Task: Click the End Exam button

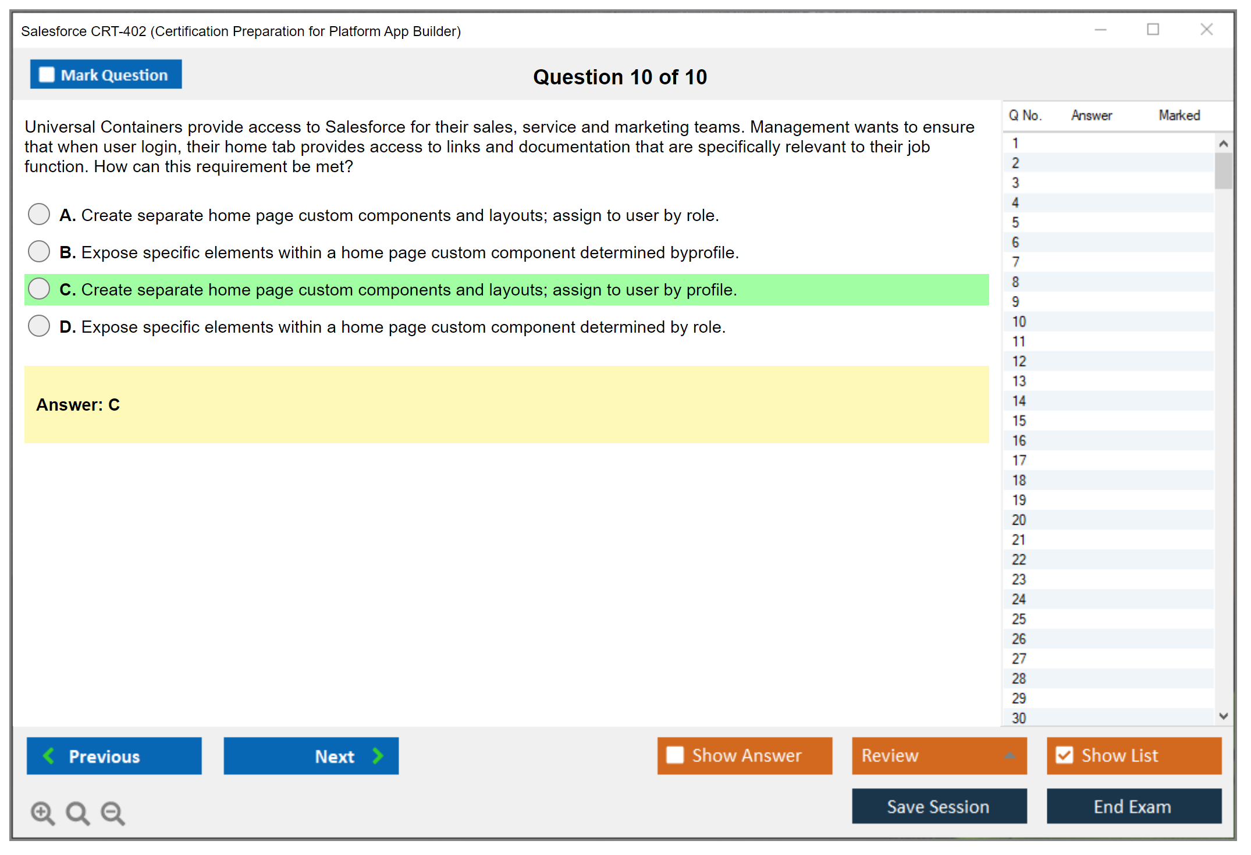Action: 1133,806
